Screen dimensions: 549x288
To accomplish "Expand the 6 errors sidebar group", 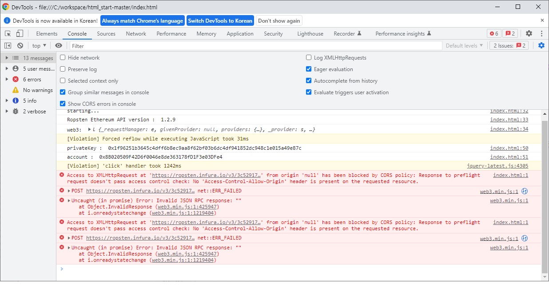I will 7,80.
